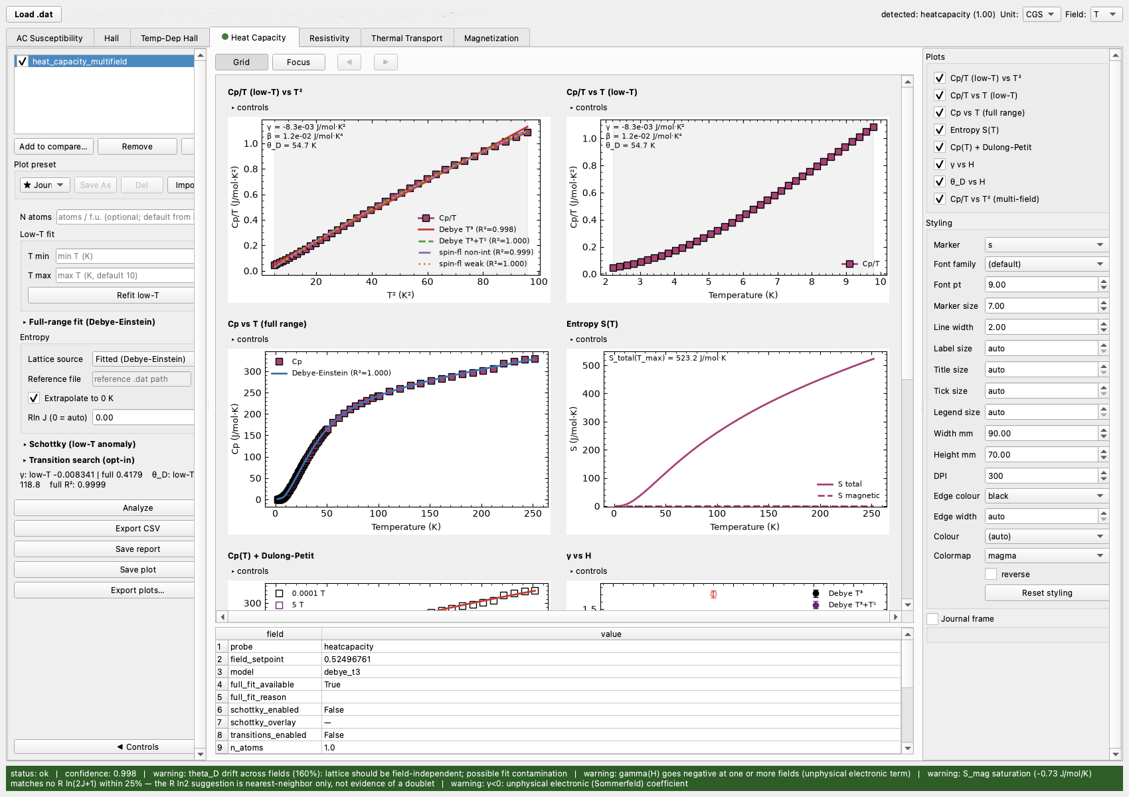
Task: Click Save report button
Action: point(104,549)
